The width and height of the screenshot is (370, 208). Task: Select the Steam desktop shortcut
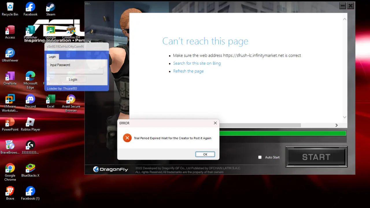[51, 9]
